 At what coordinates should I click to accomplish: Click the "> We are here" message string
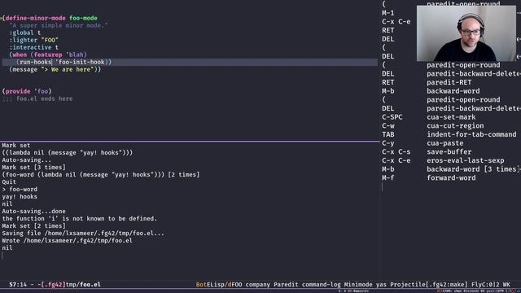pyautogui.click(x=68, y=69)
